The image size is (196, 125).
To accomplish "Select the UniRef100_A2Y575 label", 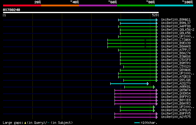I will tap(176, 117).
